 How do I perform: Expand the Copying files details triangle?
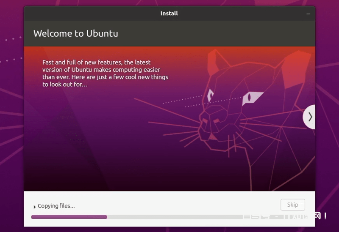35,207
